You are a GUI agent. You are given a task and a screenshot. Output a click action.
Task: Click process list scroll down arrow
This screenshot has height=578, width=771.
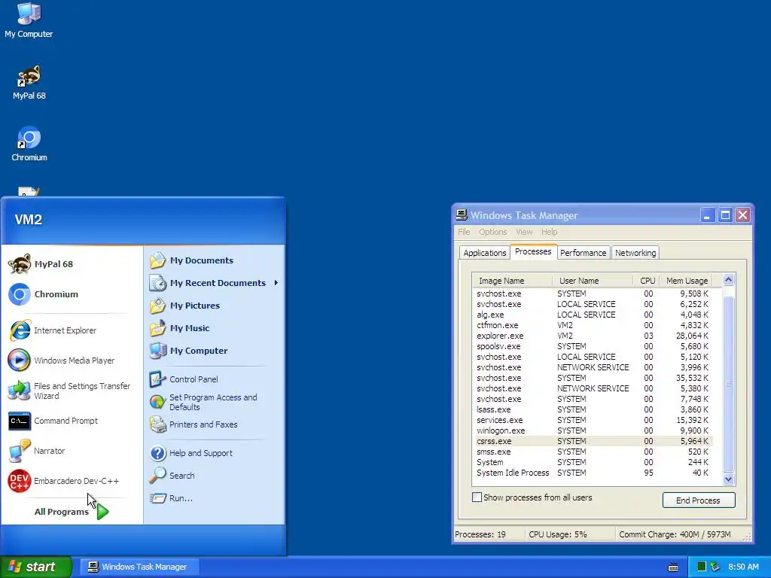click(728, 479)
